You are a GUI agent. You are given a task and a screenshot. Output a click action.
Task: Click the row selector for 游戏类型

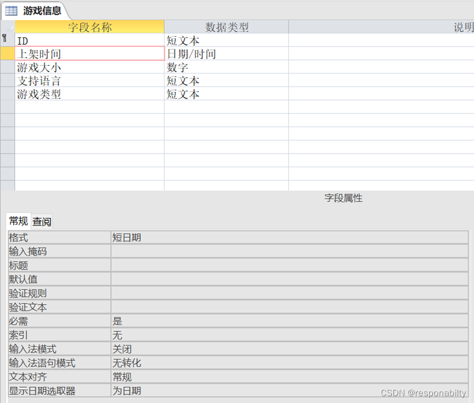tap(7, 94)
